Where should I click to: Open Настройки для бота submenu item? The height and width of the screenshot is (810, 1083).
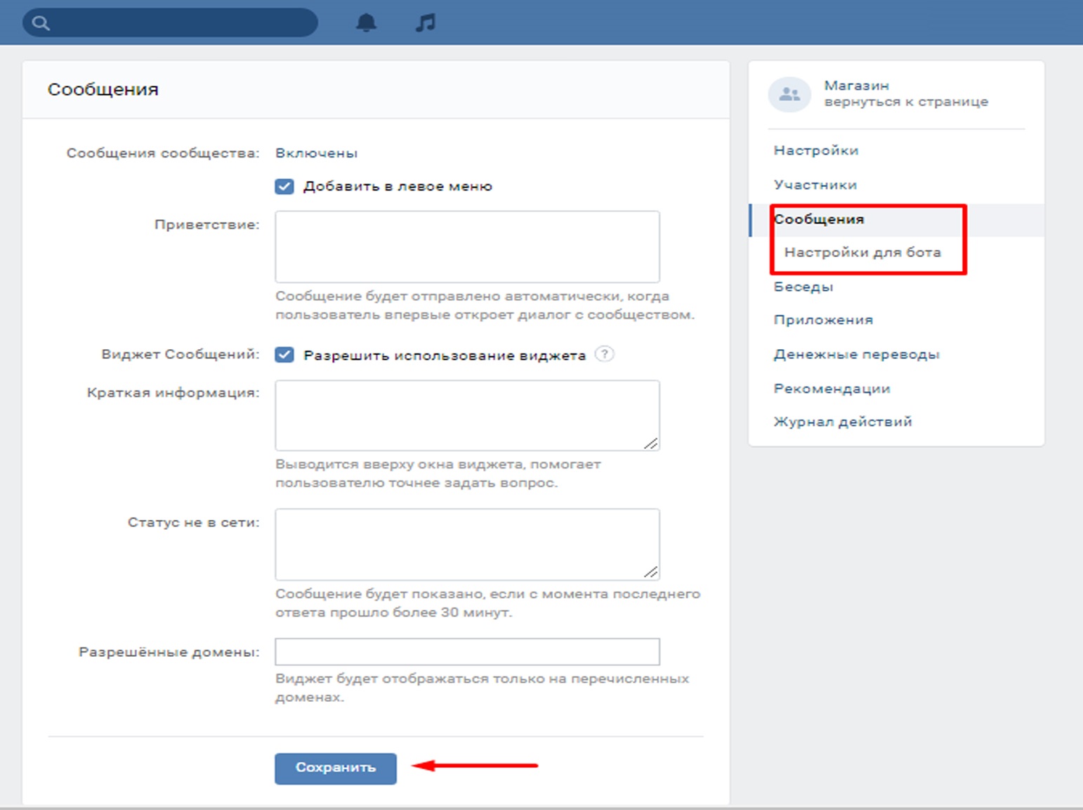click(862, 252)
